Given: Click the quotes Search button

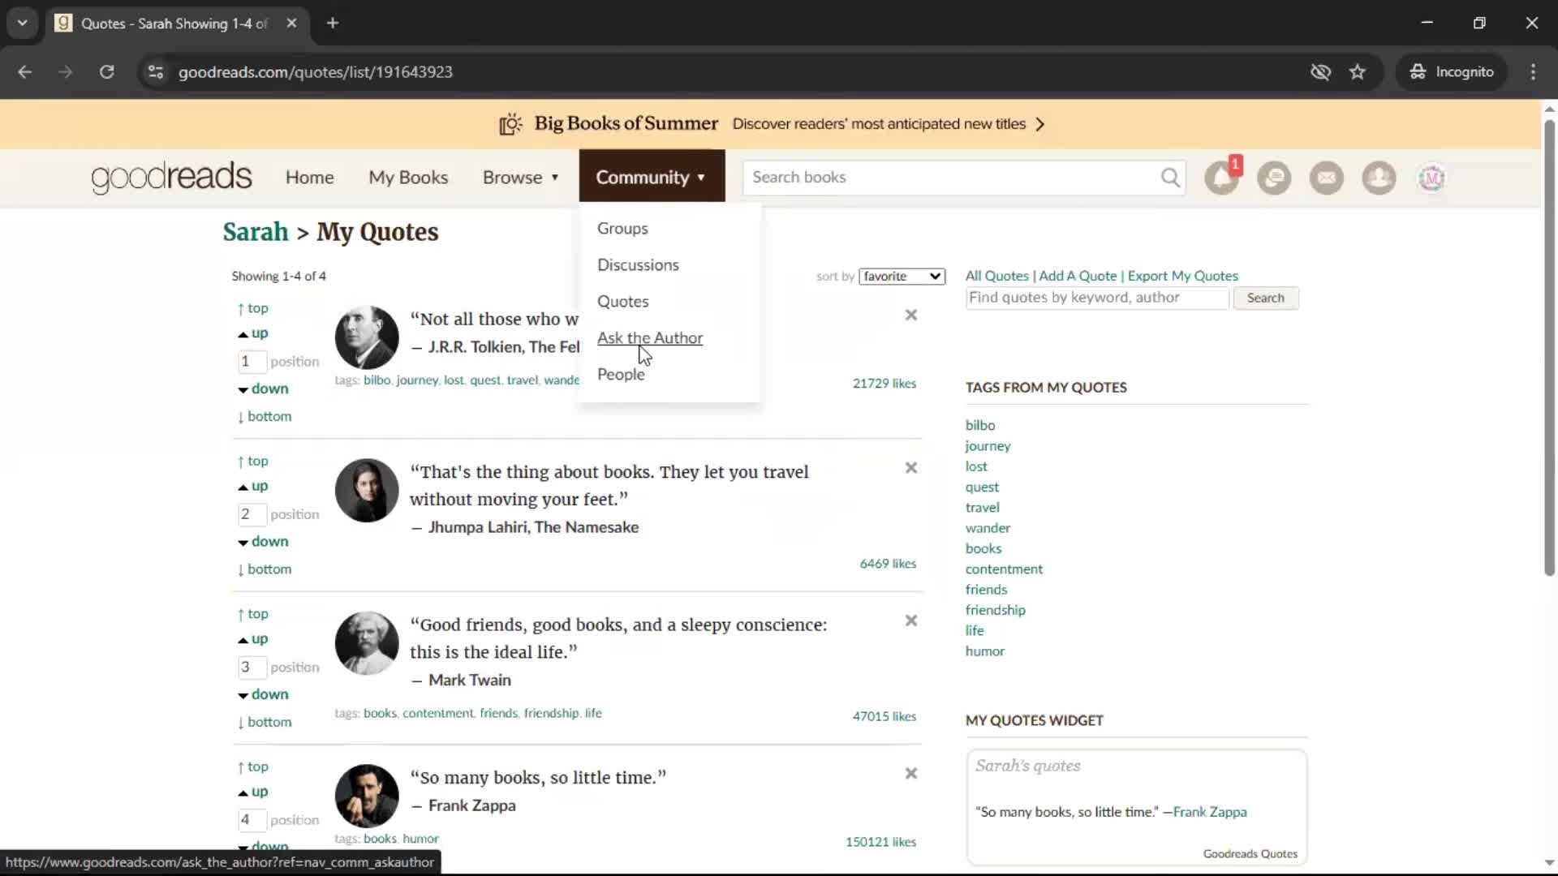Looking at the screenshot, I should pyautogui.click(x=1265, y=298).
